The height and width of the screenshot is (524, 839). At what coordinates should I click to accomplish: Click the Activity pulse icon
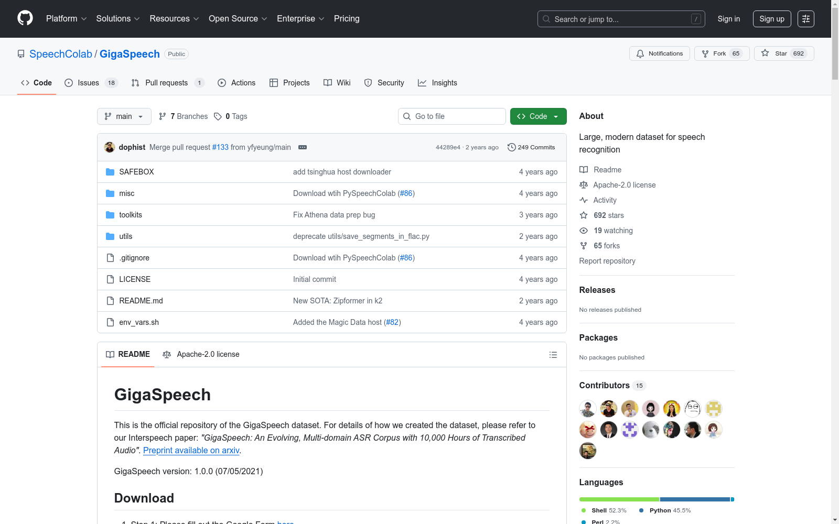pyautogui.click(x=584, y=200)
